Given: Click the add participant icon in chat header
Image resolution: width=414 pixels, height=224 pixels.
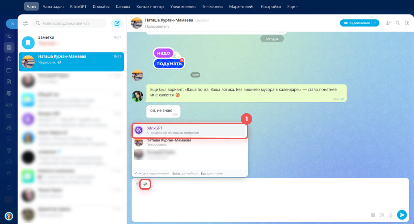Looking at the screenshot, I should (388, 23).
